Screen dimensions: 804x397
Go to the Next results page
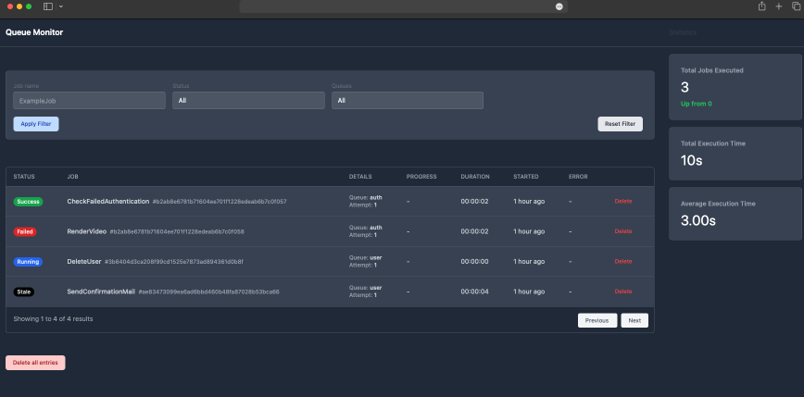634,320
